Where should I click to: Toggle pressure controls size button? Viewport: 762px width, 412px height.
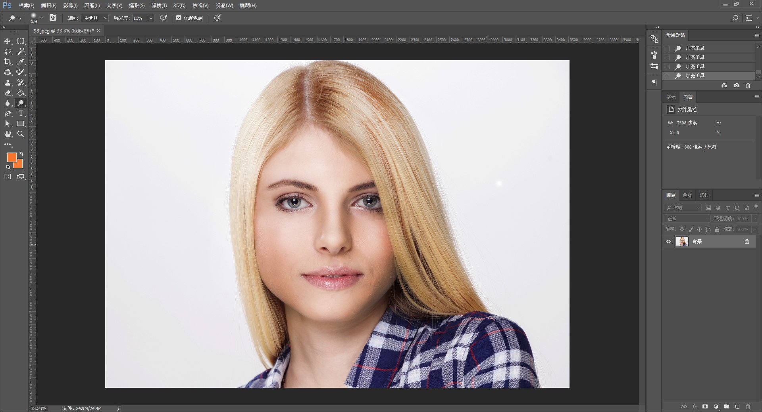coord(217,18)
